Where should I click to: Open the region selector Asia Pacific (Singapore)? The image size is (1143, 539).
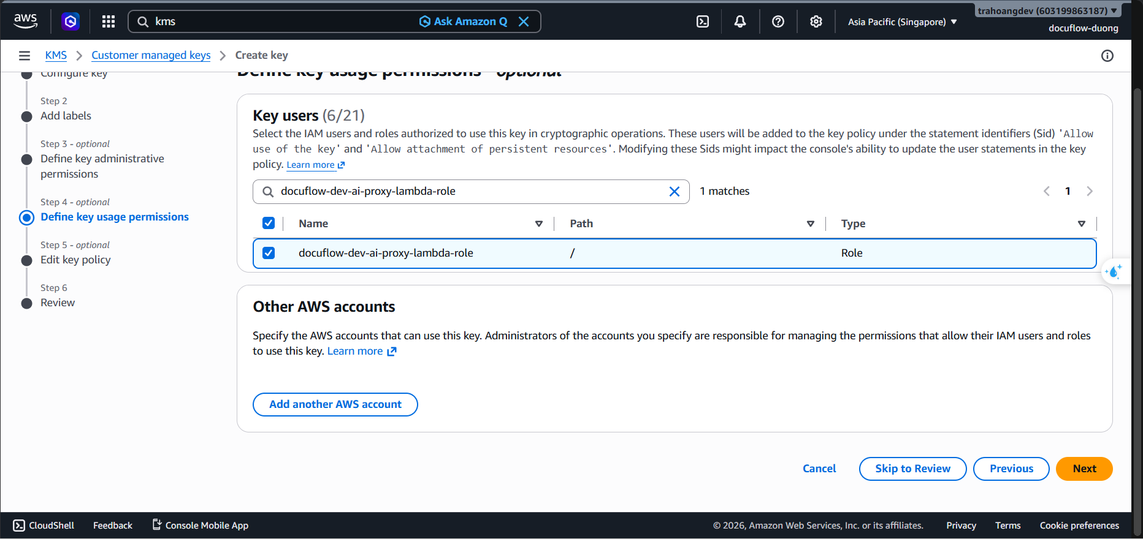(x=903, y=22)
